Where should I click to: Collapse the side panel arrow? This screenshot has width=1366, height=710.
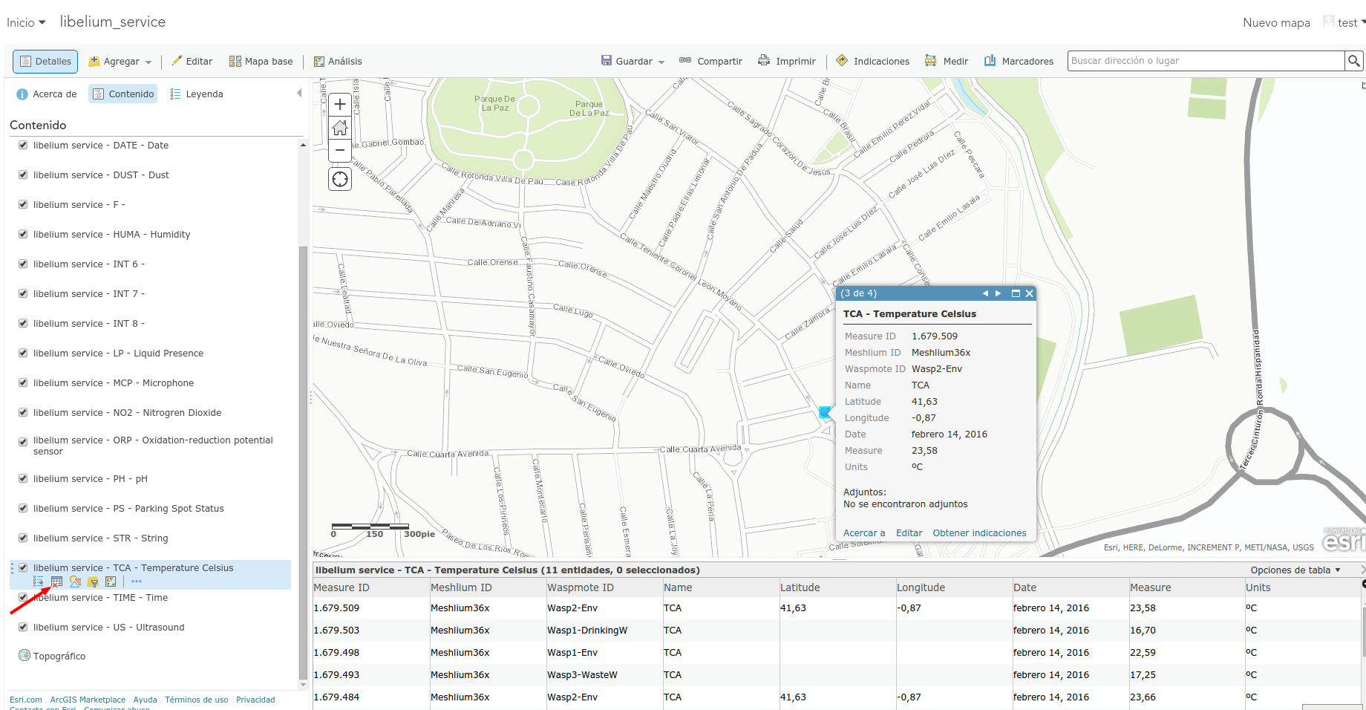(x=299, y=94)
